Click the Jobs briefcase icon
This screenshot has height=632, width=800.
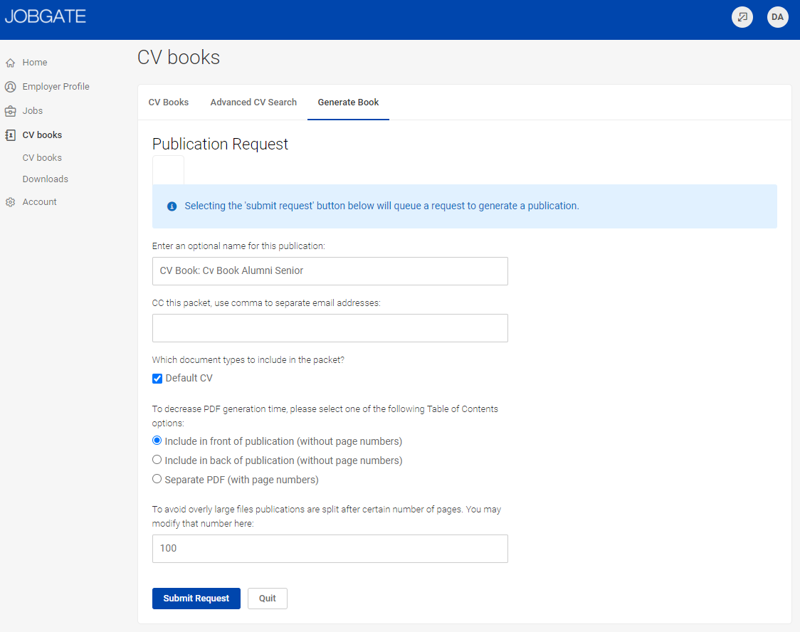click(x=10, y=111)
